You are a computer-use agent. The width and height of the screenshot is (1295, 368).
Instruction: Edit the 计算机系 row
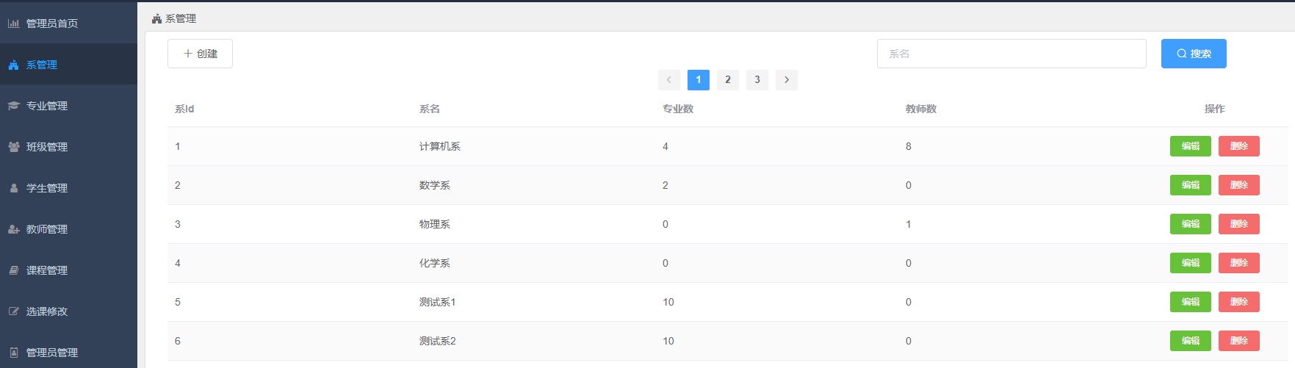click(1191, 146)
